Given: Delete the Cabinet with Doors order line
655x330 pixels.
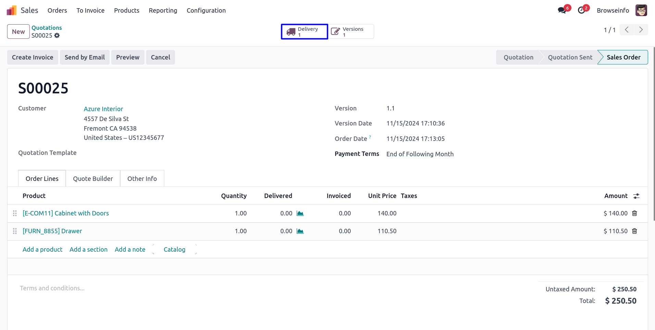Looking at the screenshot, I should (634, 213).
